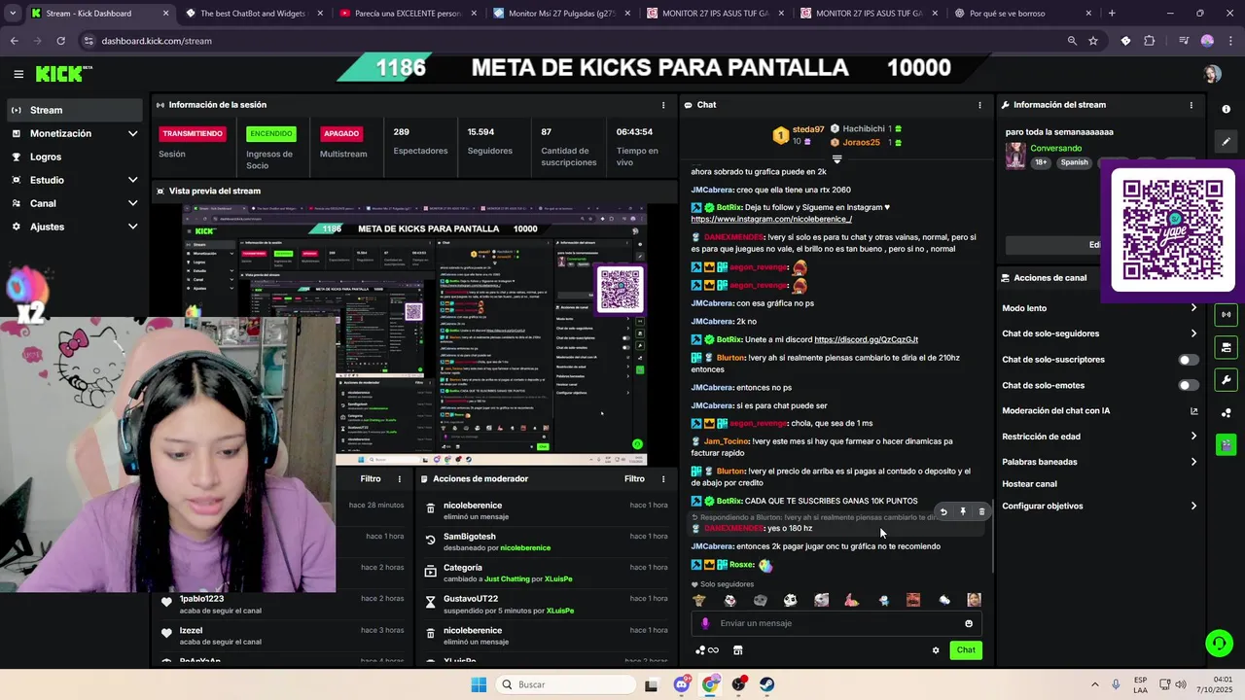Image resolution: width=1245 pixels, height=700 pixels.
Task: Click the 1pablo1223 follow notification
Action: click(282, 604)
